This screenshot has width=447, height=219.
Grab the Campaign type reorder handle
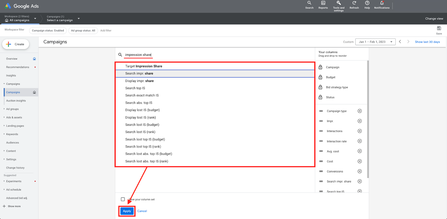[x=321, y=111]
